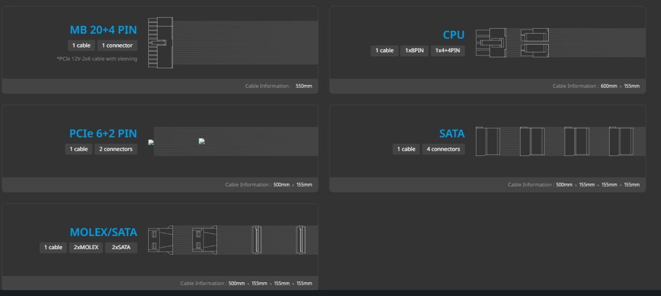This screenshot has width=661, height=296.
Task: Select the 2xSATA badge
Action: 121,247
